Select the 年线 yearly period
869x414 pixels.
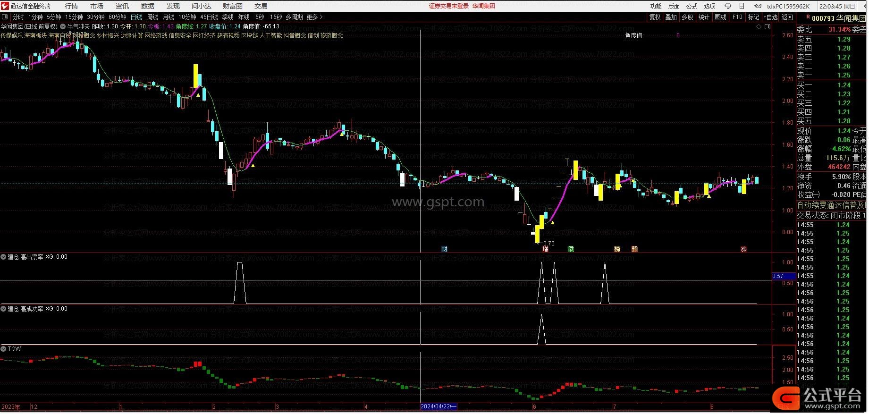click(244, 17)
